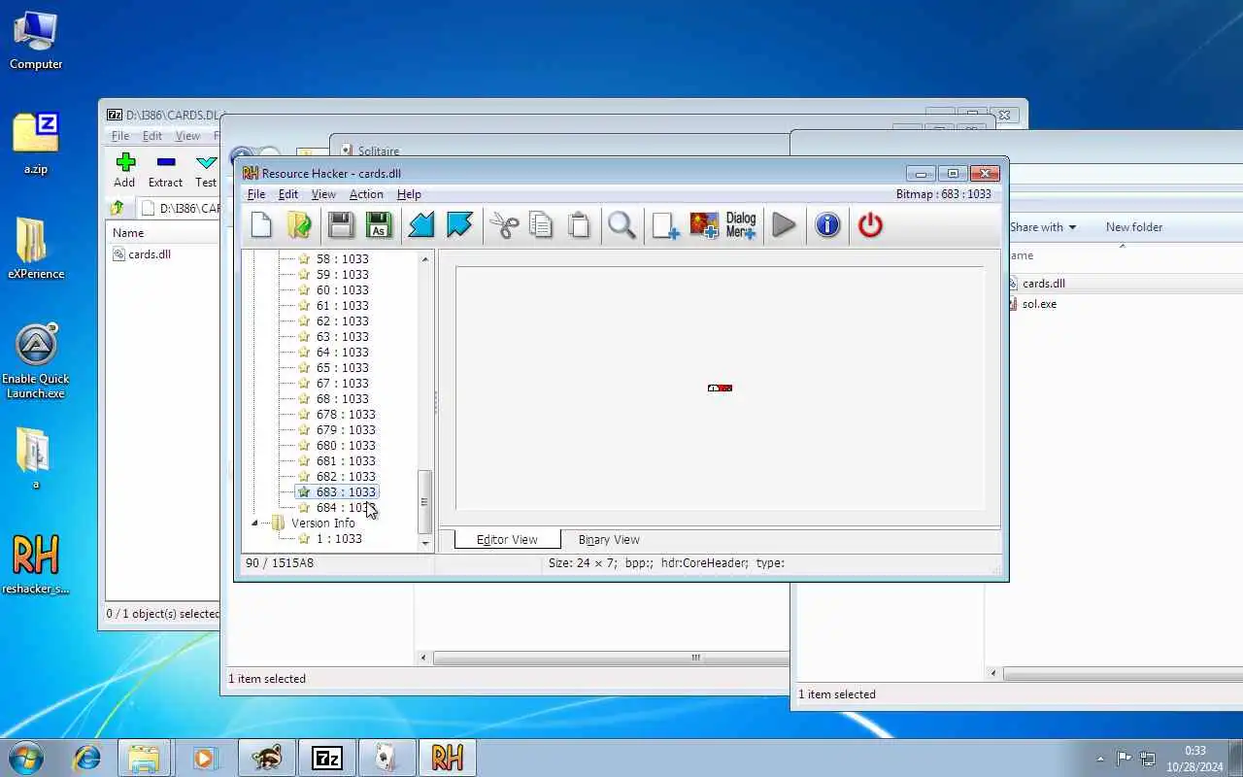Click the grey Compile Script play icon

784,225
